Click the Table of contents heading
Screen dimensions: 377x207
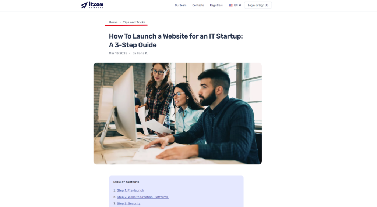click(x=126, y=182)
